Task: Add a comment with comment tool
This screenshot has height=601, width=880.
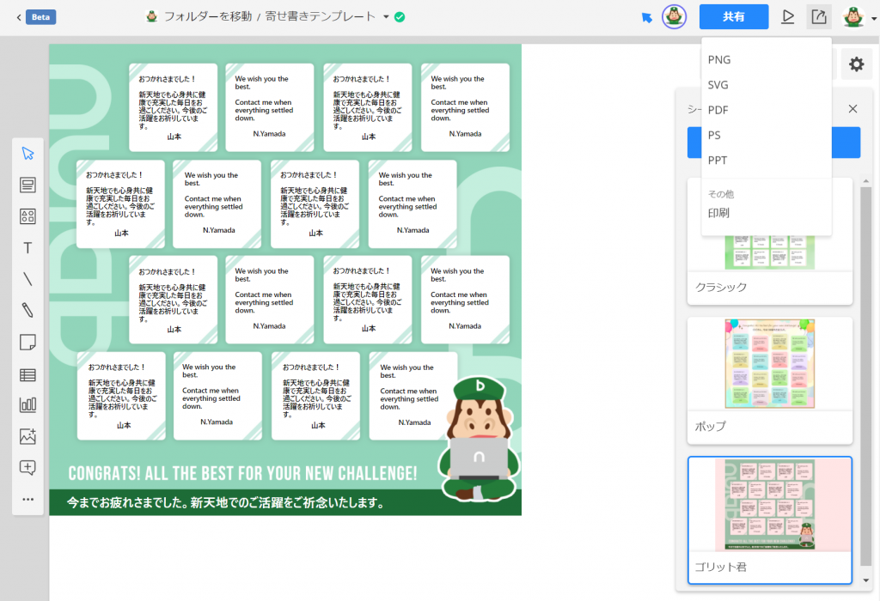Action: pos(27,468)
